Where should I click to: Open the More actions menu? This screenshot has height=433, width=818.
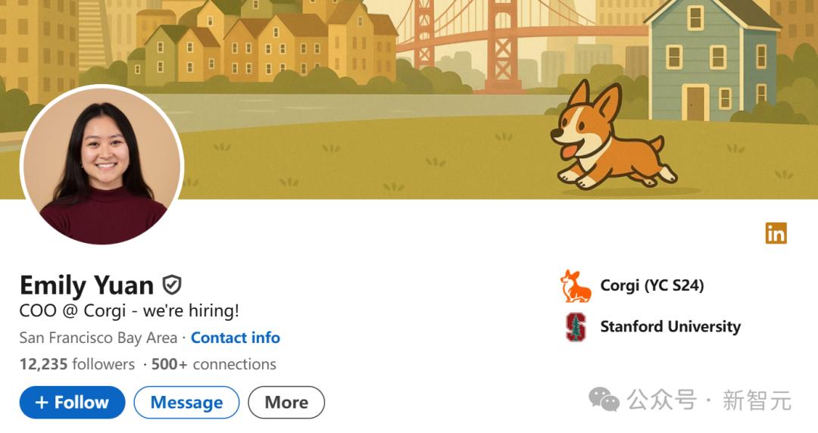tap(286, 403)
